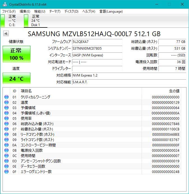
Task: Click the 7 時間 power on hours value
Action: 172,68
